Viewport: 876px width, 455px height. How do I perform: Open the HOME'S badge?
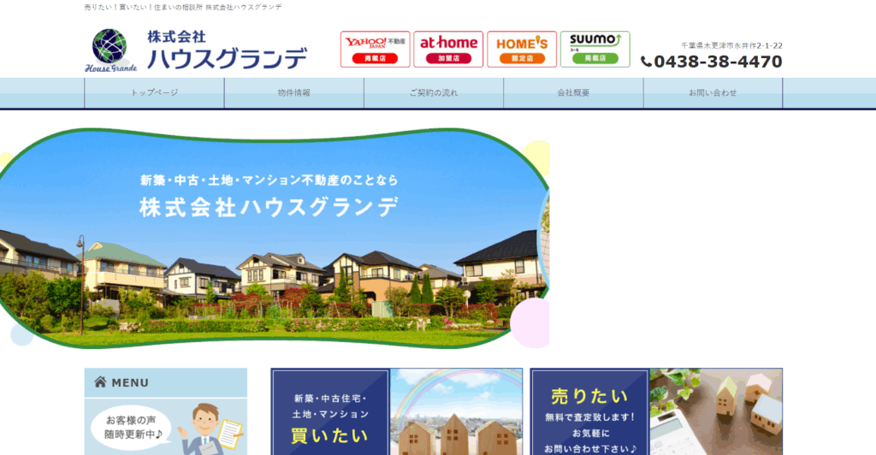point(522,49)
